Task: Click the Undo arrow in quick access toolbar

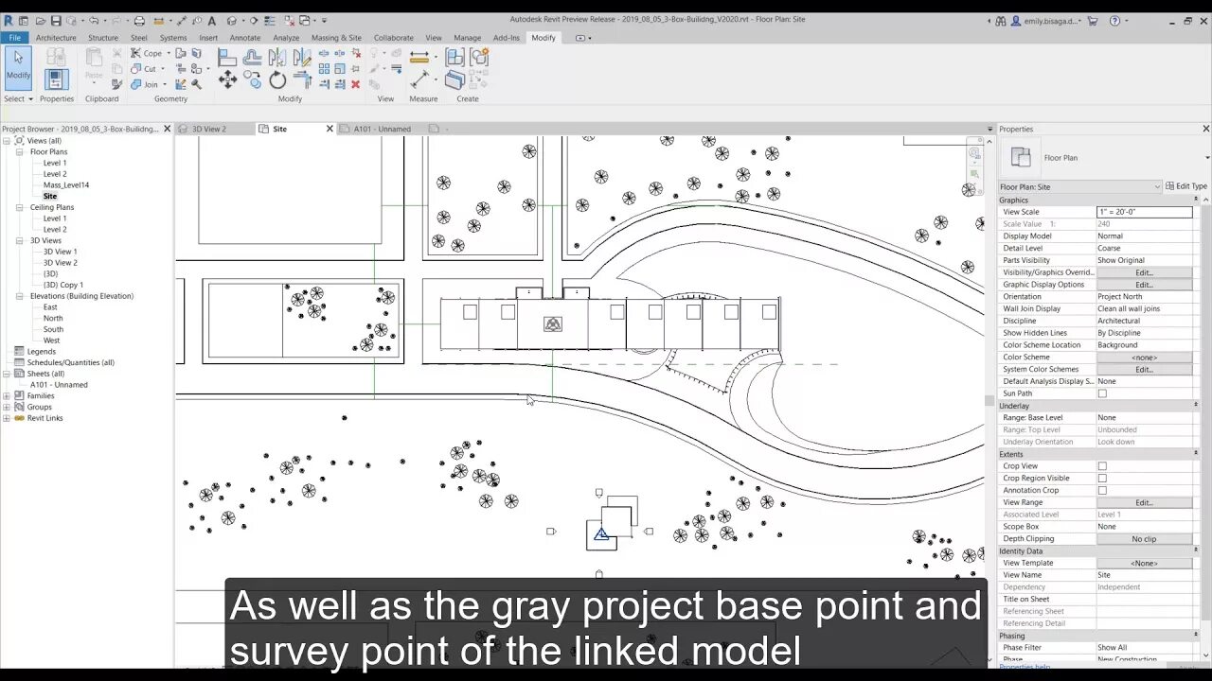Action: [93, 20]
